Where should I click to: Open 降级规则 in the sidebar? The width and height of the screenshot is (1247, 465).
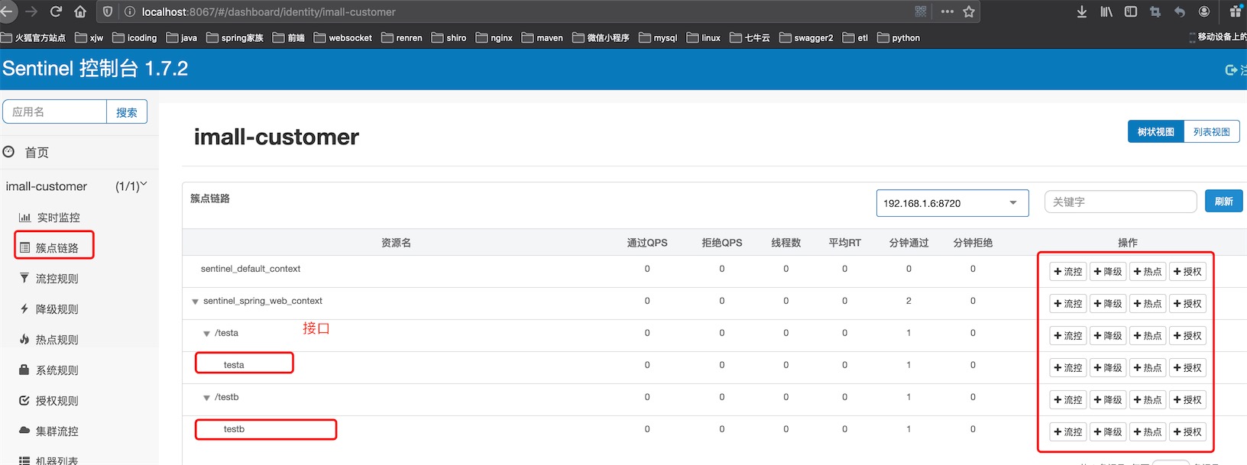[x=57, y=309]
